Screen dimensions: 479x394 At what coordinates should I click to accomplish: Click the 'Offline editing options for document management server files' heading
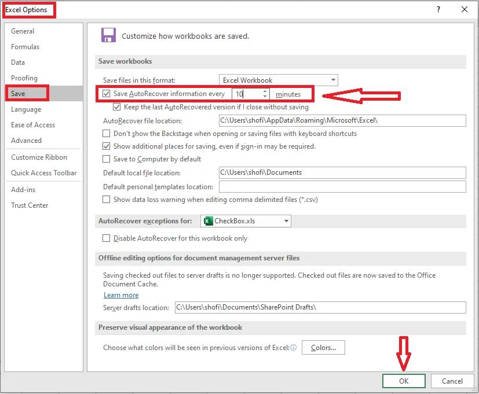point(199,258)
